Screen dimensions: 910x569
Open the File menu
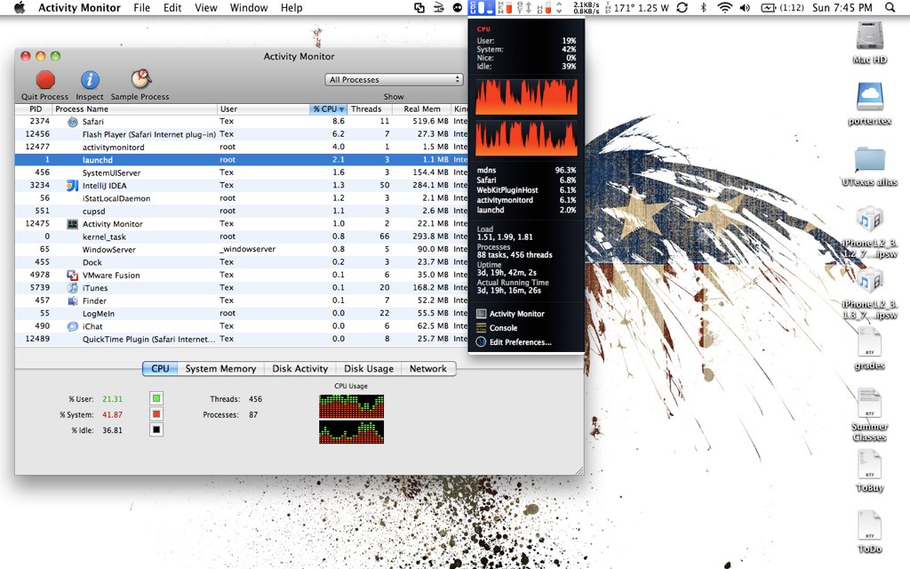141,7
